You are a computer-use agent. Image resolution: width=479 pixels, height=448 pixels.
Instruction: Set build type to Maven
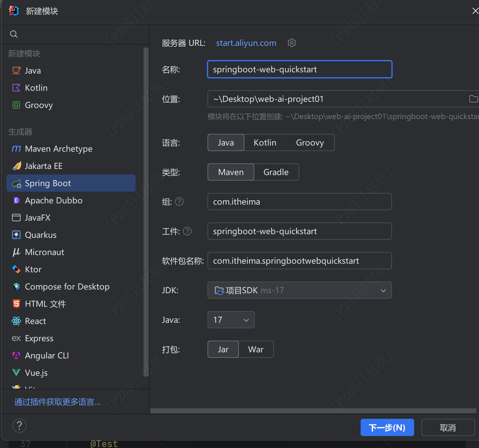231,172
